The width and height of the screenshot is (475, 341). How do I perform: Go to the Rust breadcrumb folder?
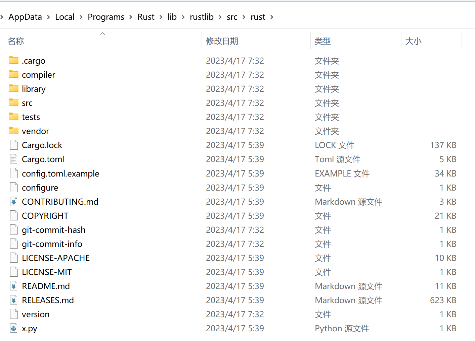[146, 17]
